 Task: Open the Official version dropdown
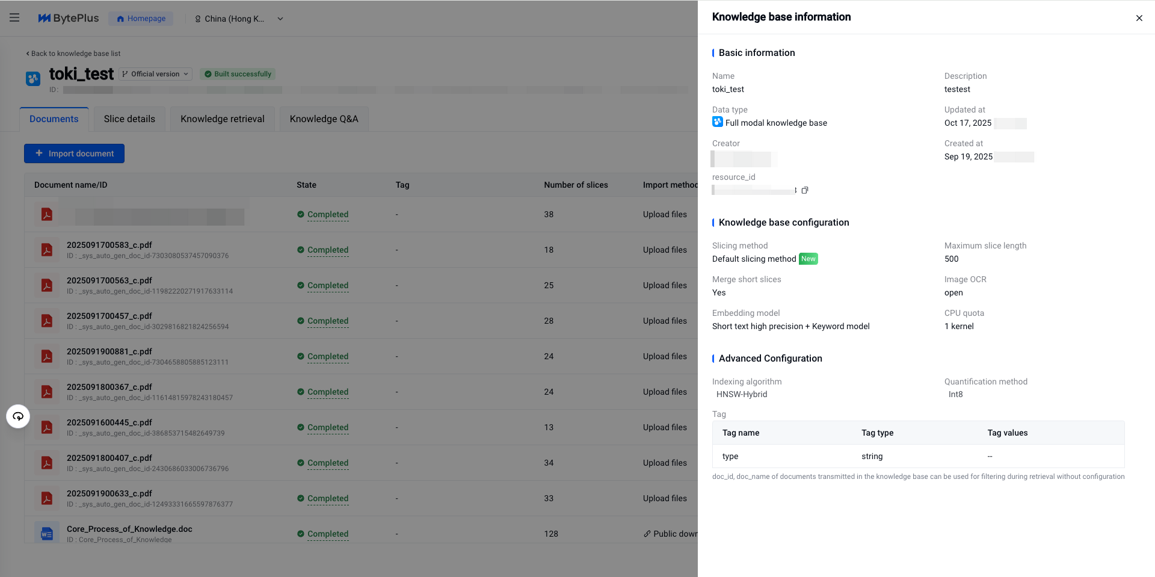coord(155,74)
